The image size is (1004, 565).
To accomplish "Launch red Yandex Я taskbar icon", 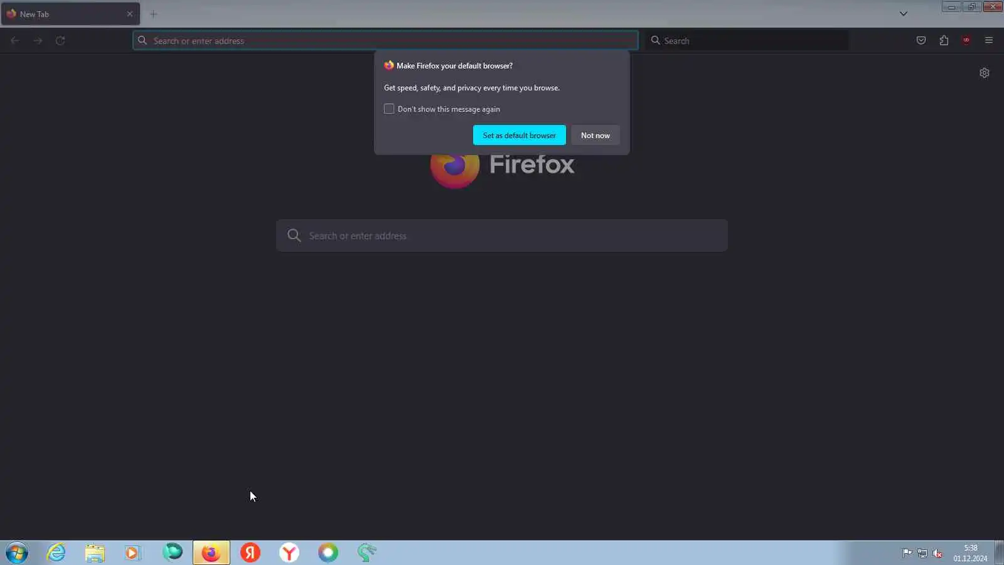I will tap(250, 553).
